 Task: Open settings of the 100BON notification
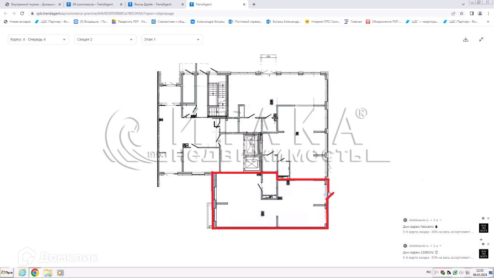[483, 244]
